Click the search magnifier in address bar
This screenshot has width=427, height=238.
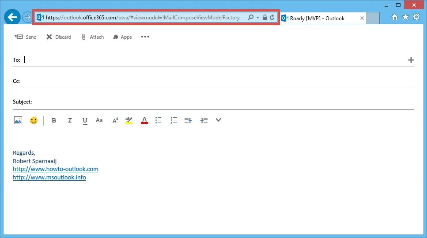[250, 17]
